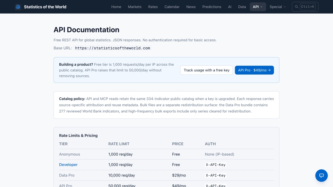Select the base URL https://statisticsoftheworld.com
This screenshot has width=333, height=187.
point(112,48)
